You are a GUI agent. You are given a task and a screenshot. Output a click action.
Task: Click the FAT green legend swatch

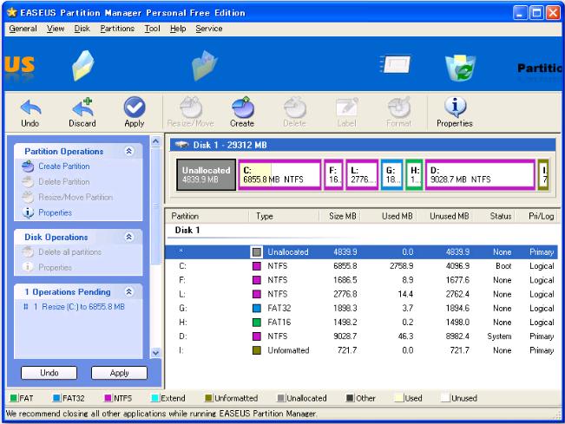pos(14,398)
